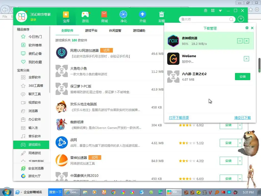Expand install options dropdown for 雷神加速器
261x196 pixels.
coord(240,161)
